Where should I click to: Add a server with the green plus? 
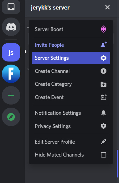point(11,95)
